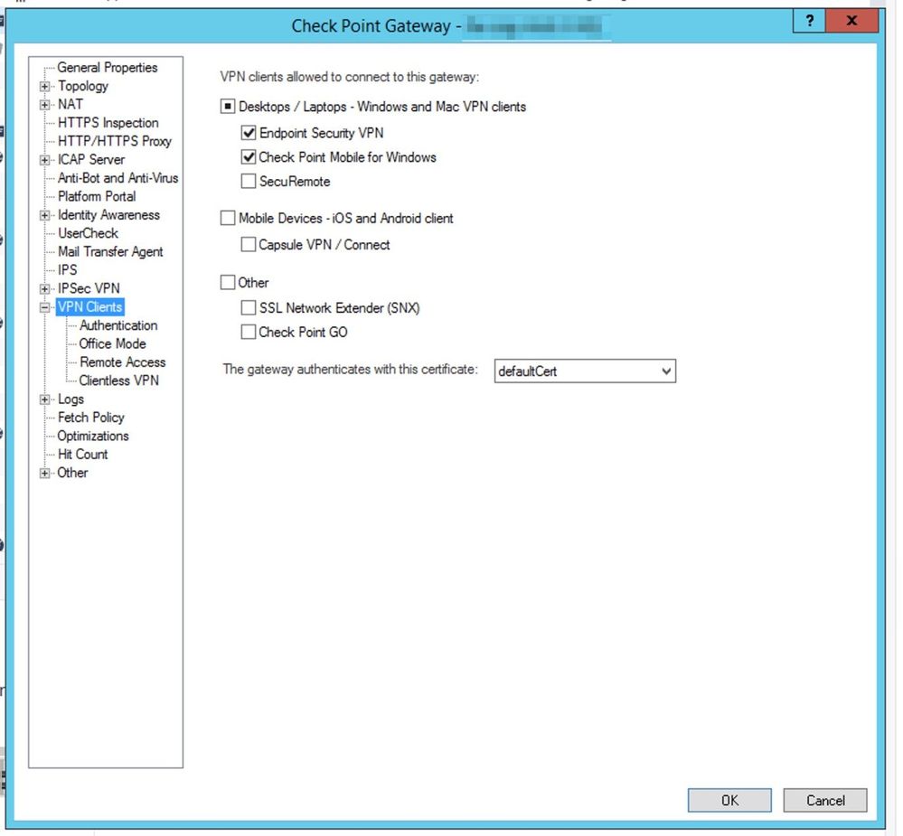
Task: Select Office Mode in the tree
Action: 112,343
